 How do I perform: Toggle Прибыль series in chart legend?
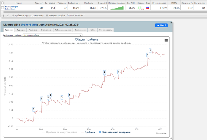[88, 132]
